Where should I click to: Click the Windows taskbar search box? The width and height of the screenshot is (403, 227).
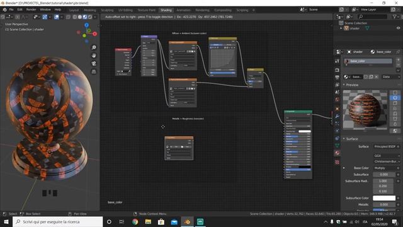(x=58, y=221)
